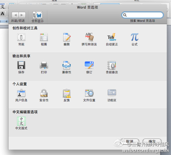Viewport: 171px width, 155px height.
Task: Go forward with the right arrow button
Action: tap(22, 15)
